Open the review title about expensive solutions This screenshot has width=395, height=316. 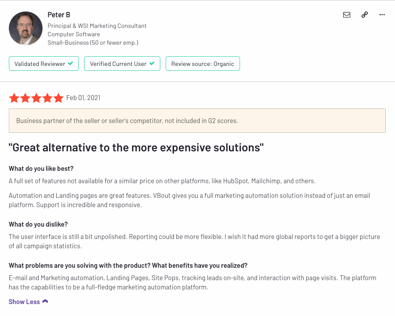136,147
